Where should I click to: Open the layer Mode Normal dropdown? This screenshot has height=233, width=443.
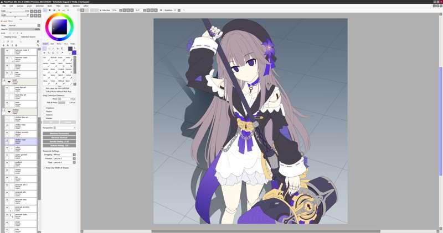(24, 25)
